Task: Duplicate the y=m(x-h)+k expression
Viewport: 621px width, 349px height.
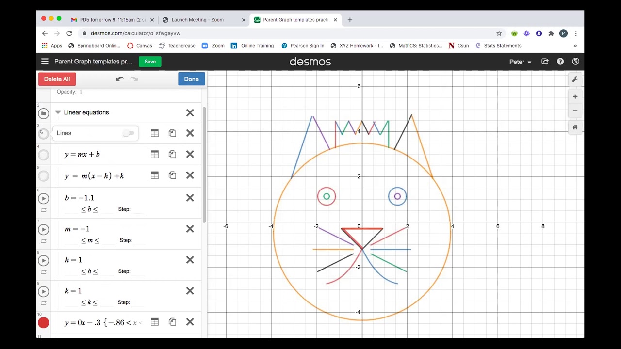Action: pos(172,175)
